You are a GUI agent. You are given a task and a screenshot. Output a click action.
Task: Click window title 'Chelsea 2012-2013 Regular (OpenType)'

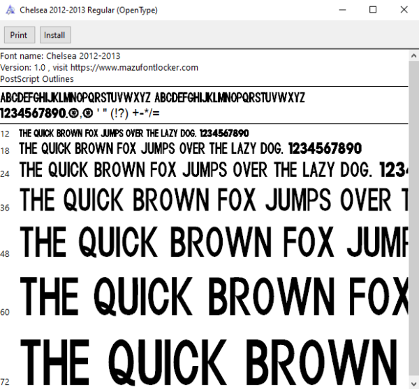(x=89, y=10)
